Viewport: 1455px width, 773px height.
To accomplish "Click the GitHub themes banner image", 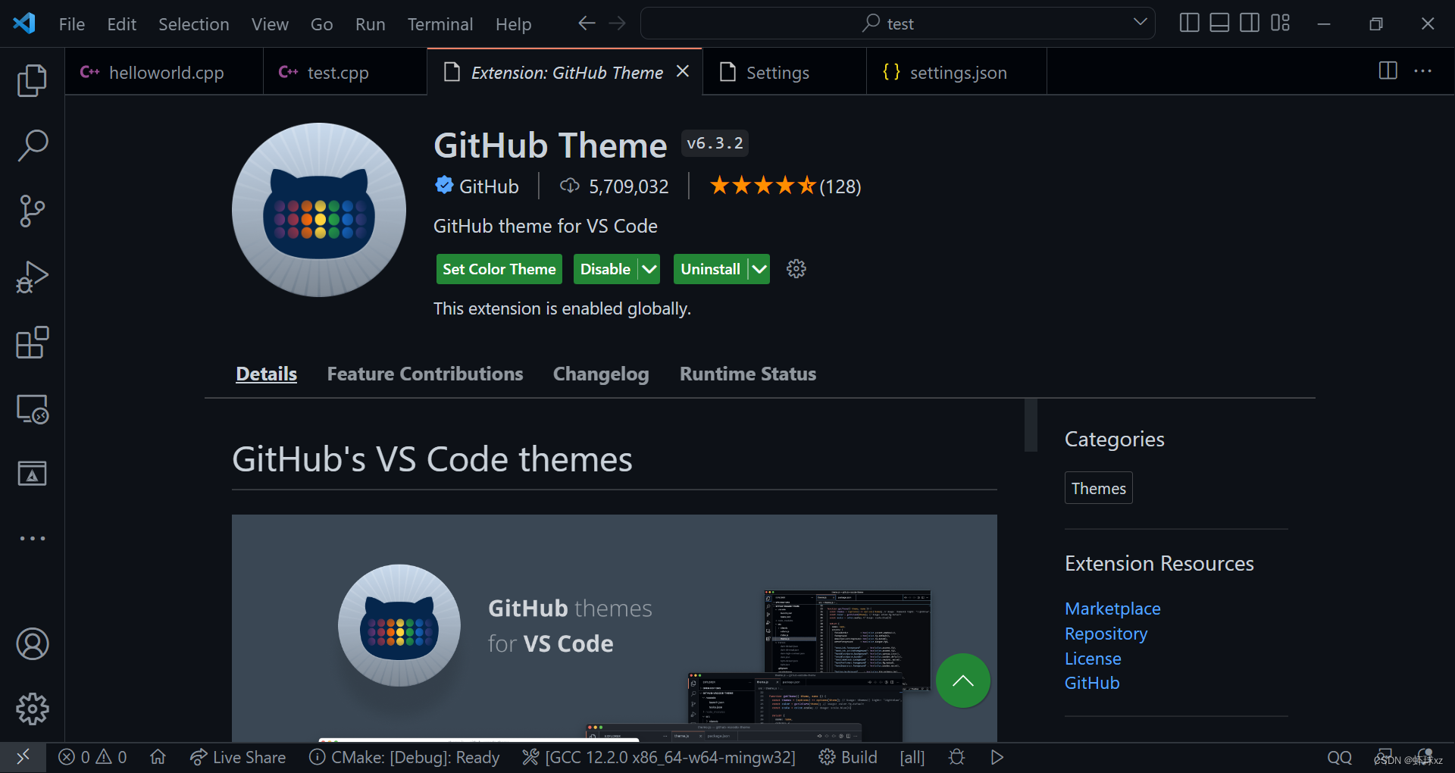I will (615, 628).
